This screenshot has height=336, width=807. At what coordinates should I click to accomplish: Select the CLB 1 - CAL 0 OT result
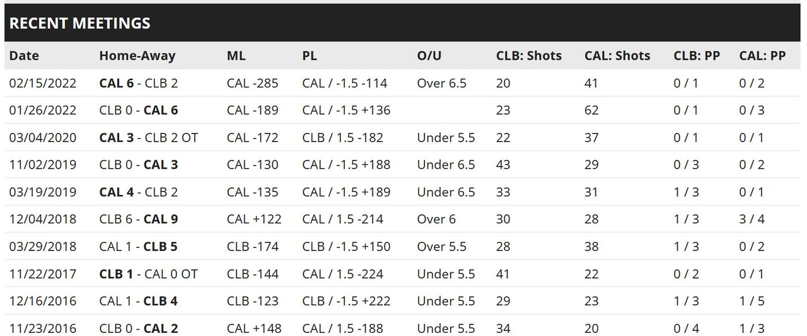click(x=148, y=274)
